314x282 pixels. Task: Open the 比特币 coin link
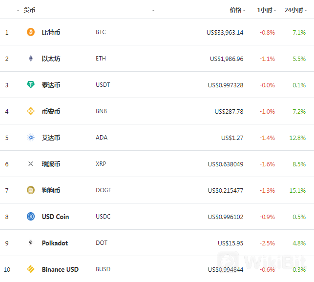coord(51,32)
